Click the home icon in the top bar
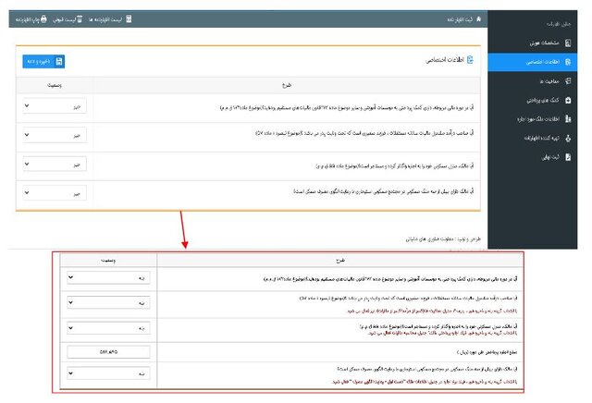 click(x=478, y=19)
